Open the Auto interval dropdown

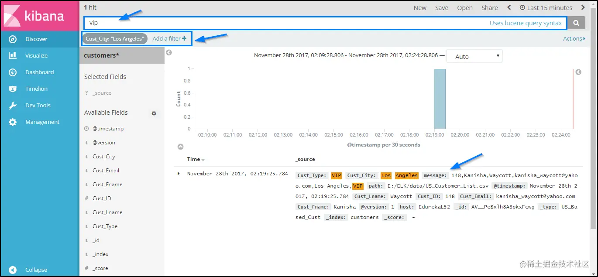474,56
